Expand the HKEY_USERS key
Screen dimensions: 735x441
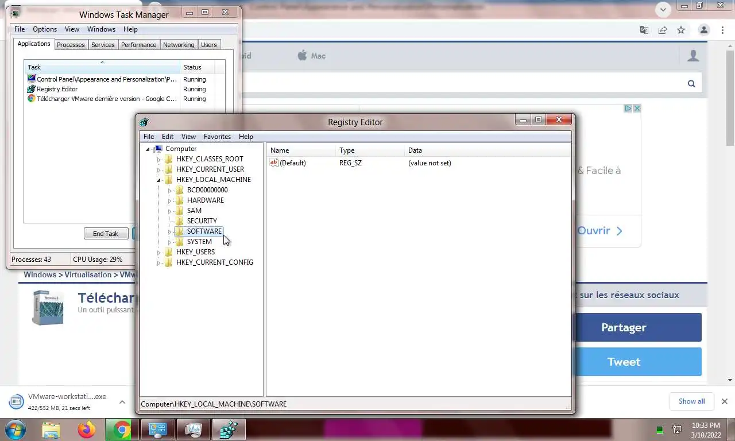159,252
